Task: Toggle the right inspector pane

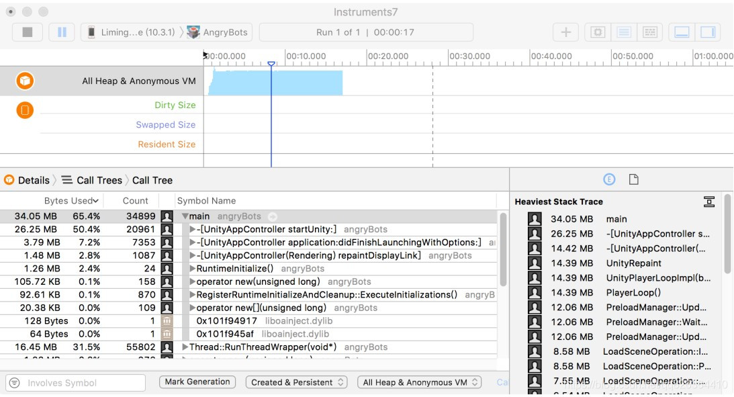Action: click(707, 32)
